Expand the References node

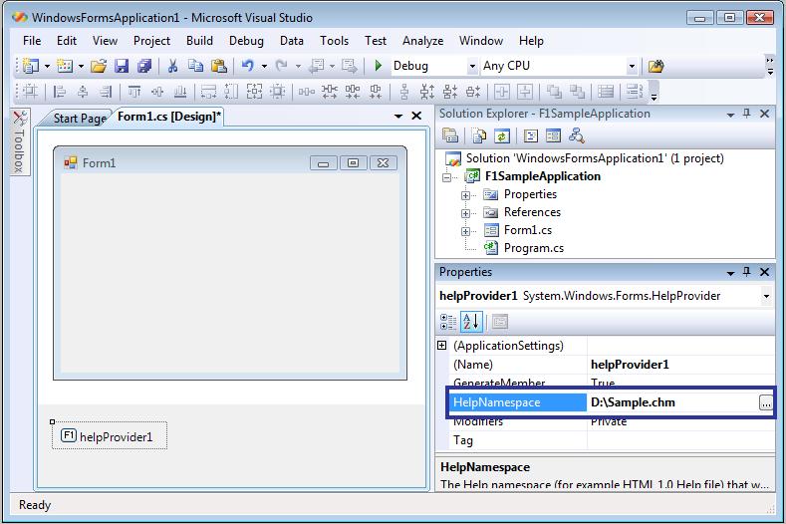pyautogui.click(x=465, y=213)
